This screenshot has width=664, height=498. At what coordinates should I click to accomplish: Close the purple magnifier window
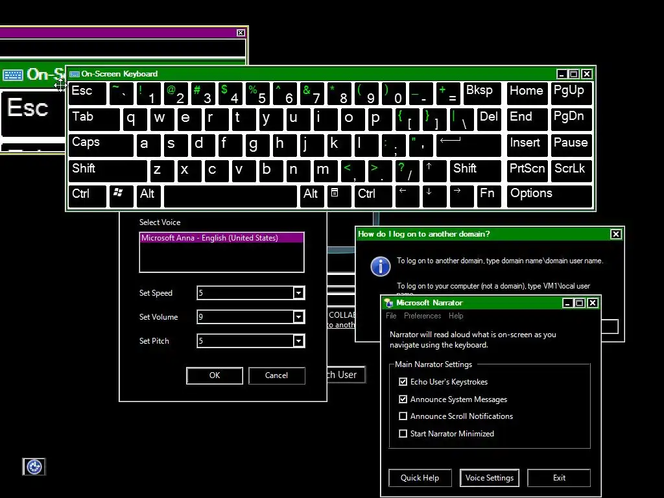point(241,32)
